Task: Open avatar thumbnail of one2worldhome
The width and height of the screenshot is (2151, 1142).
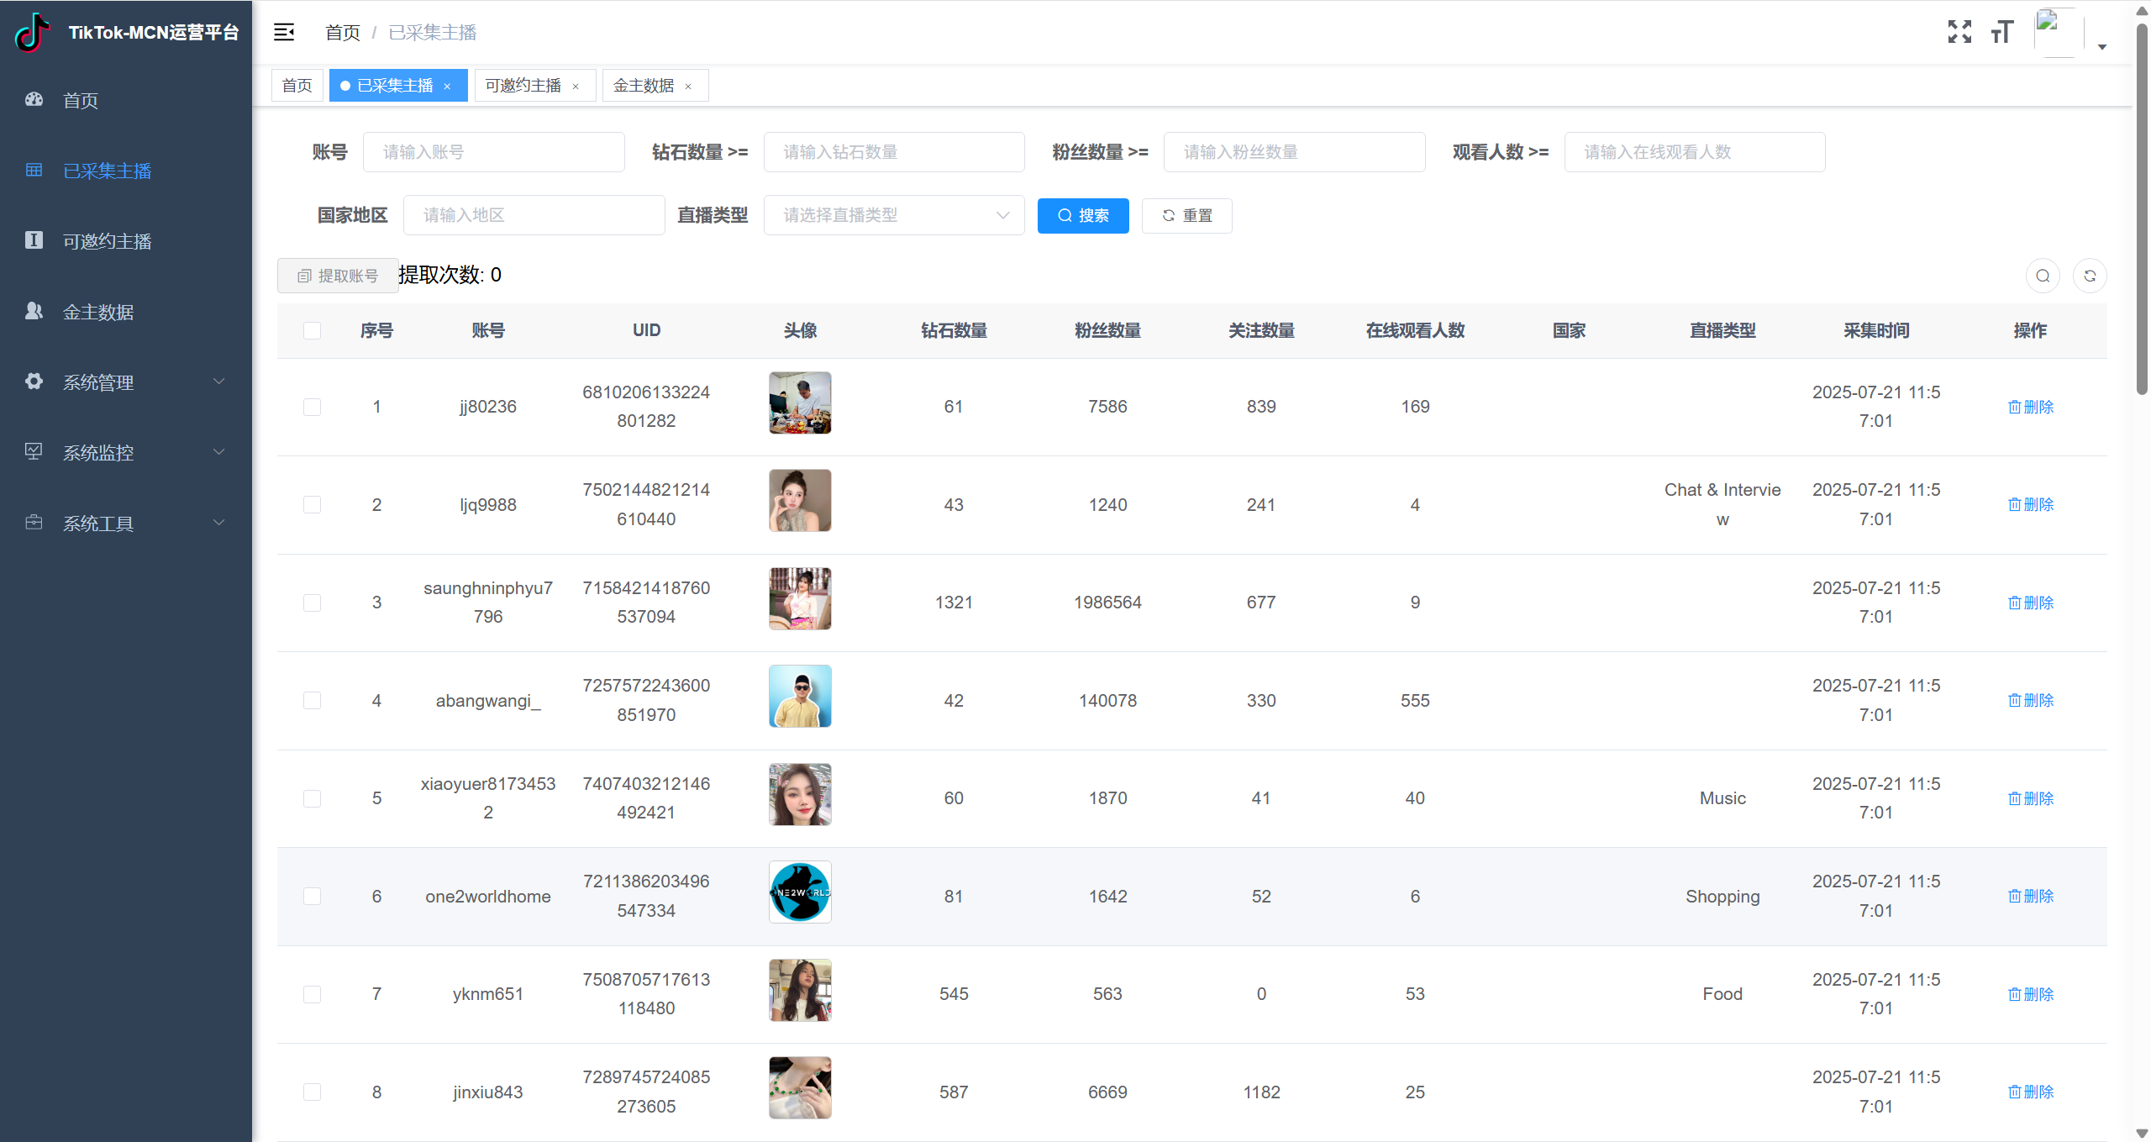Action: point(800,892)
